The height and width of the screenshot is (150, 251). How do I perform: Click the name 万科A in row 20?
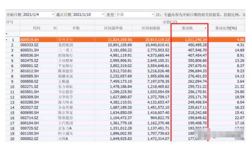click(63, 139)
